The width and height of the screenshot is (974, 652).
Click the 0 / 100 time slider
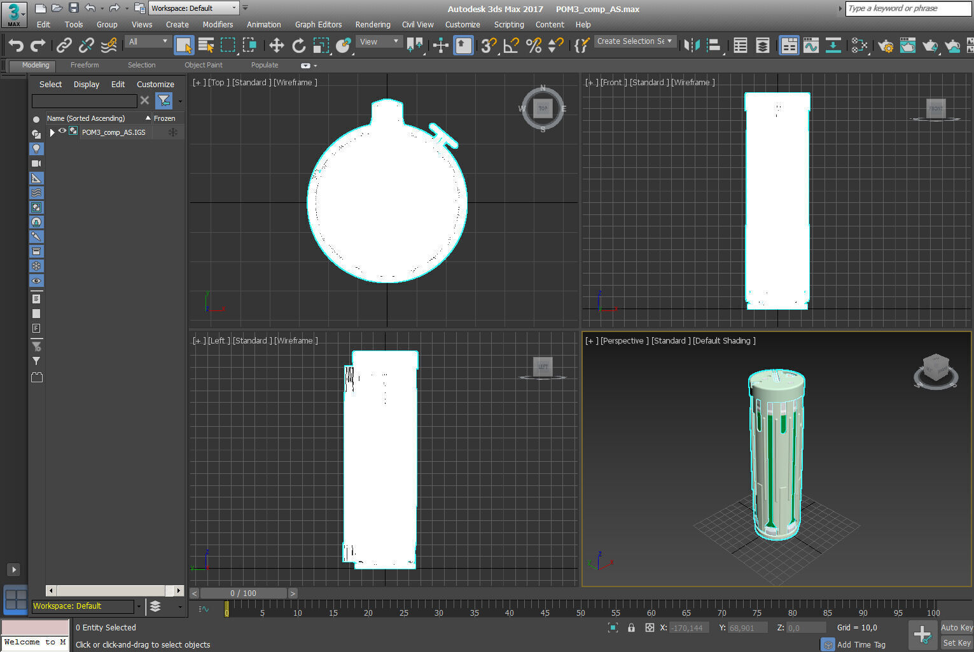click(244, 593)
